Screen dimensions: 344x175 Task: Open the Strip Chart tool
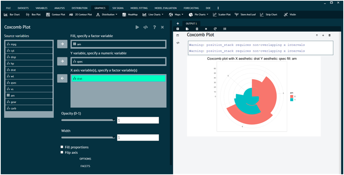coord(269,15)
